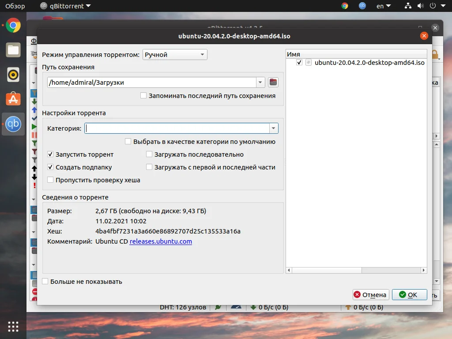Close the add torrent dialog

[x=424, y=36]
